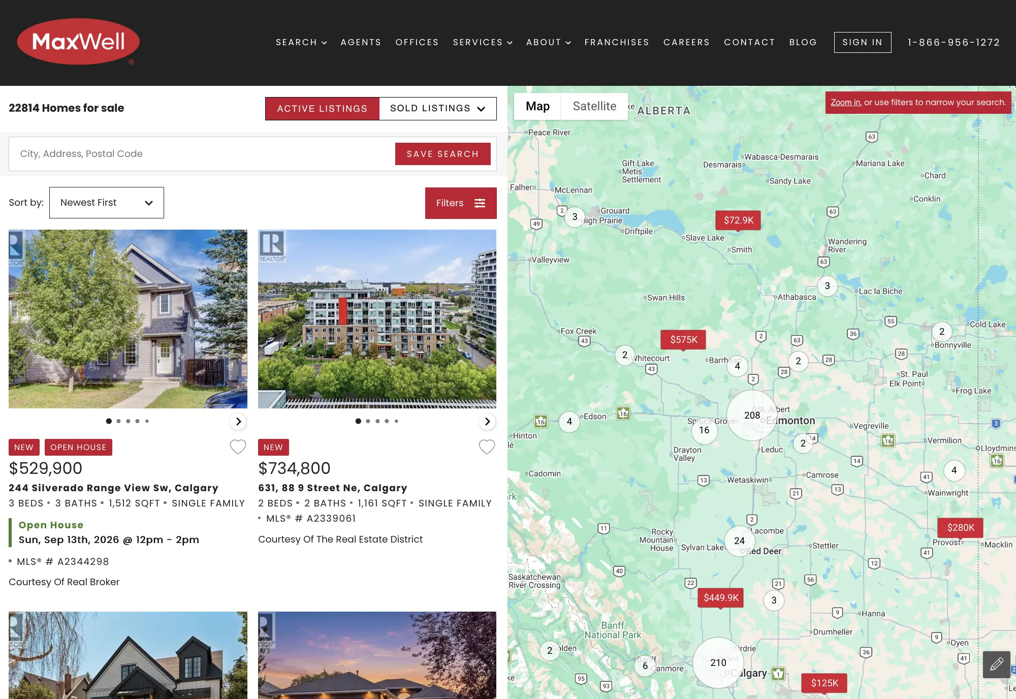Open the 631, 88 9 Street condo photo
The height and width of the screenshot is (699, 1016).
(377, 319)
